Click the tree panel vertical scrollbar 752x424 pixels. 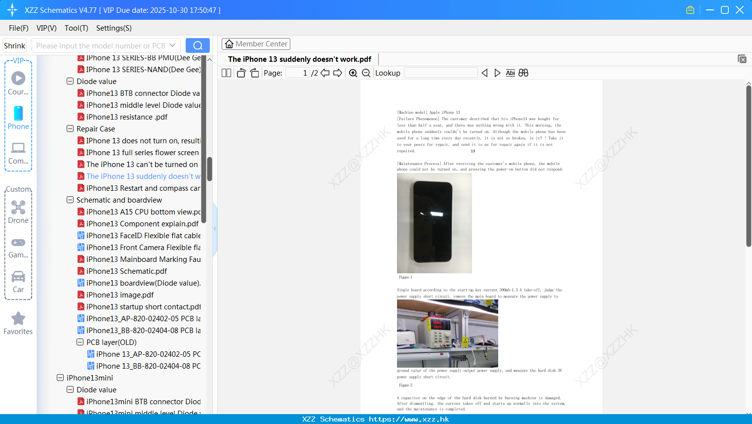(x=209, y=170)
